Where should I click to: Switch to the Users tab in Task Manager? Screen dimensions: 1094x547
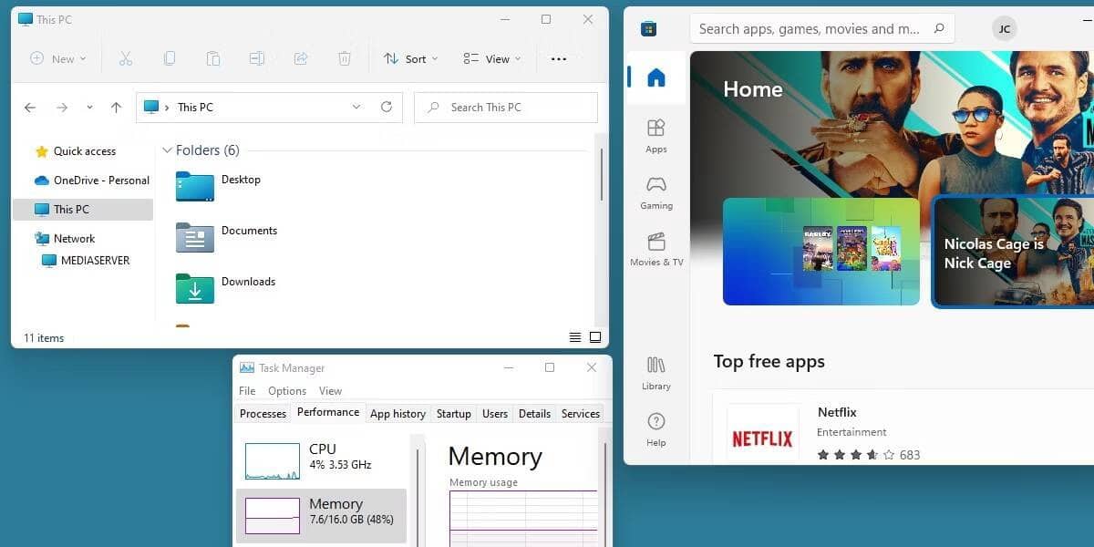(495, 414)
